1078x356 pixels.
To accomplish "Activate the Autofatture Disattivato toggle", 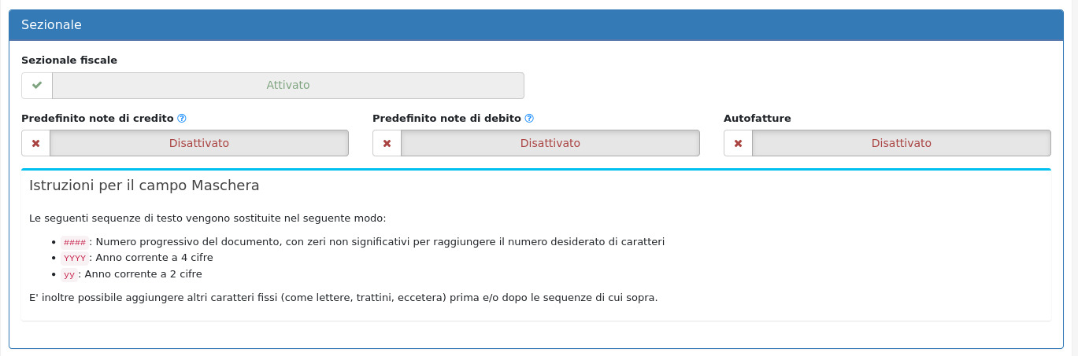I will (901, 143).
